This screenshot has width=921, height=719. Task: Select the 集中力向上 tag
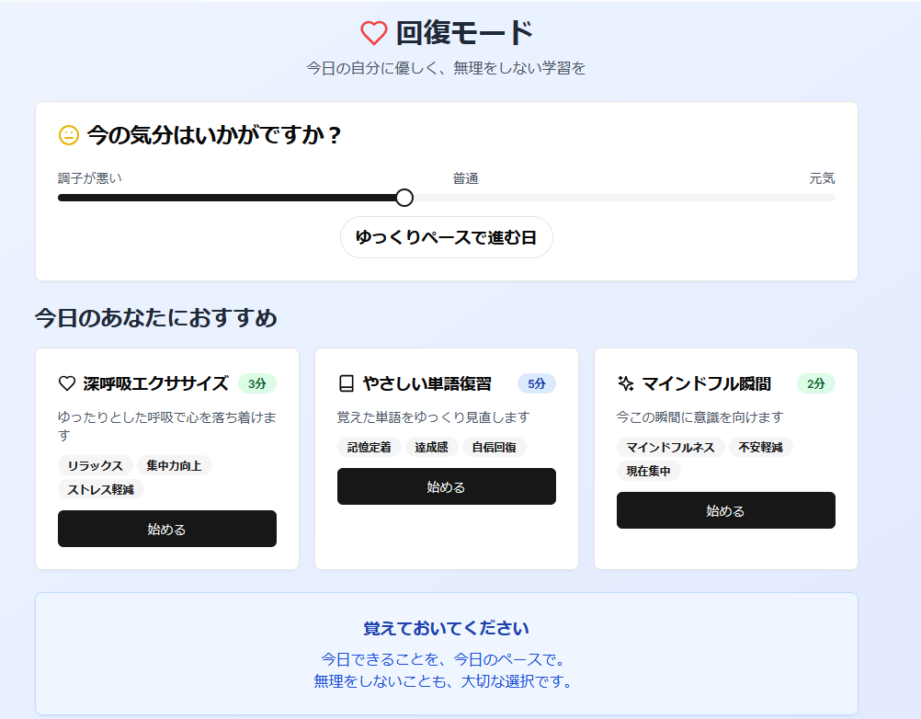174,465
